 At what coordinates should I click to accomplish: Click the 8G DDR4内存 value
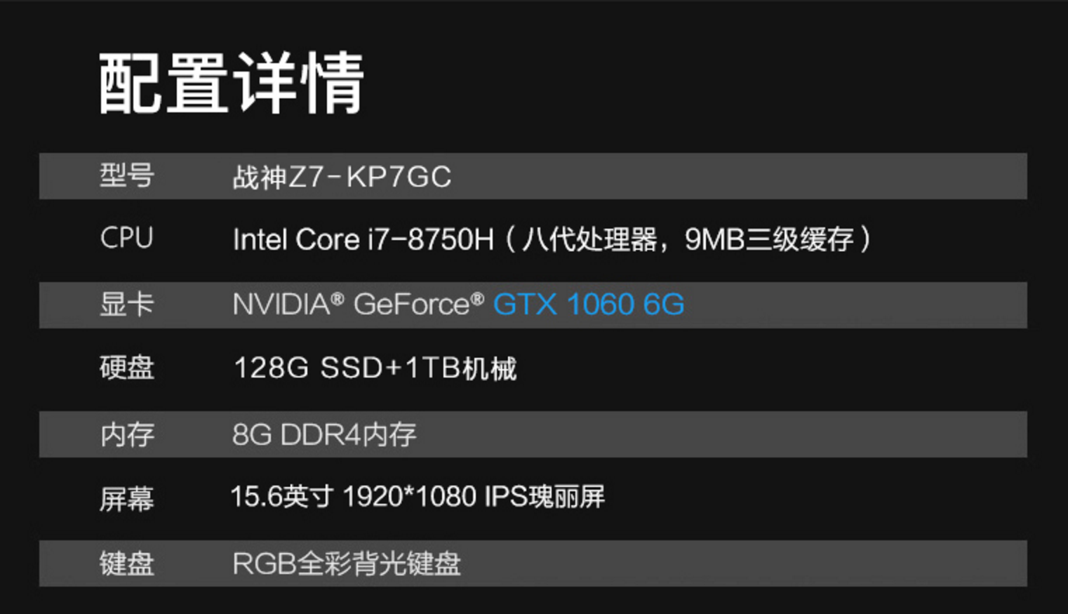click(324, 434)
